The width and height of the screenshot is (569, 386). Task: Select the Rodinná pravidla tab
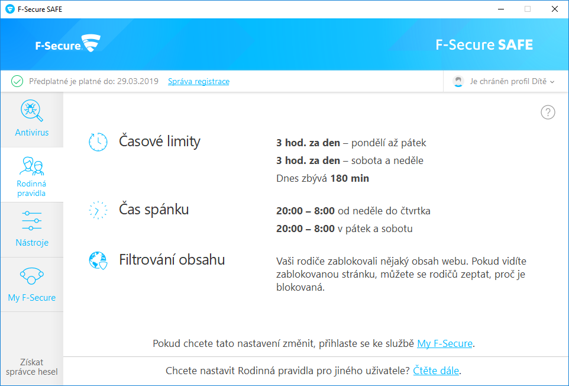(x=32, y=175)
